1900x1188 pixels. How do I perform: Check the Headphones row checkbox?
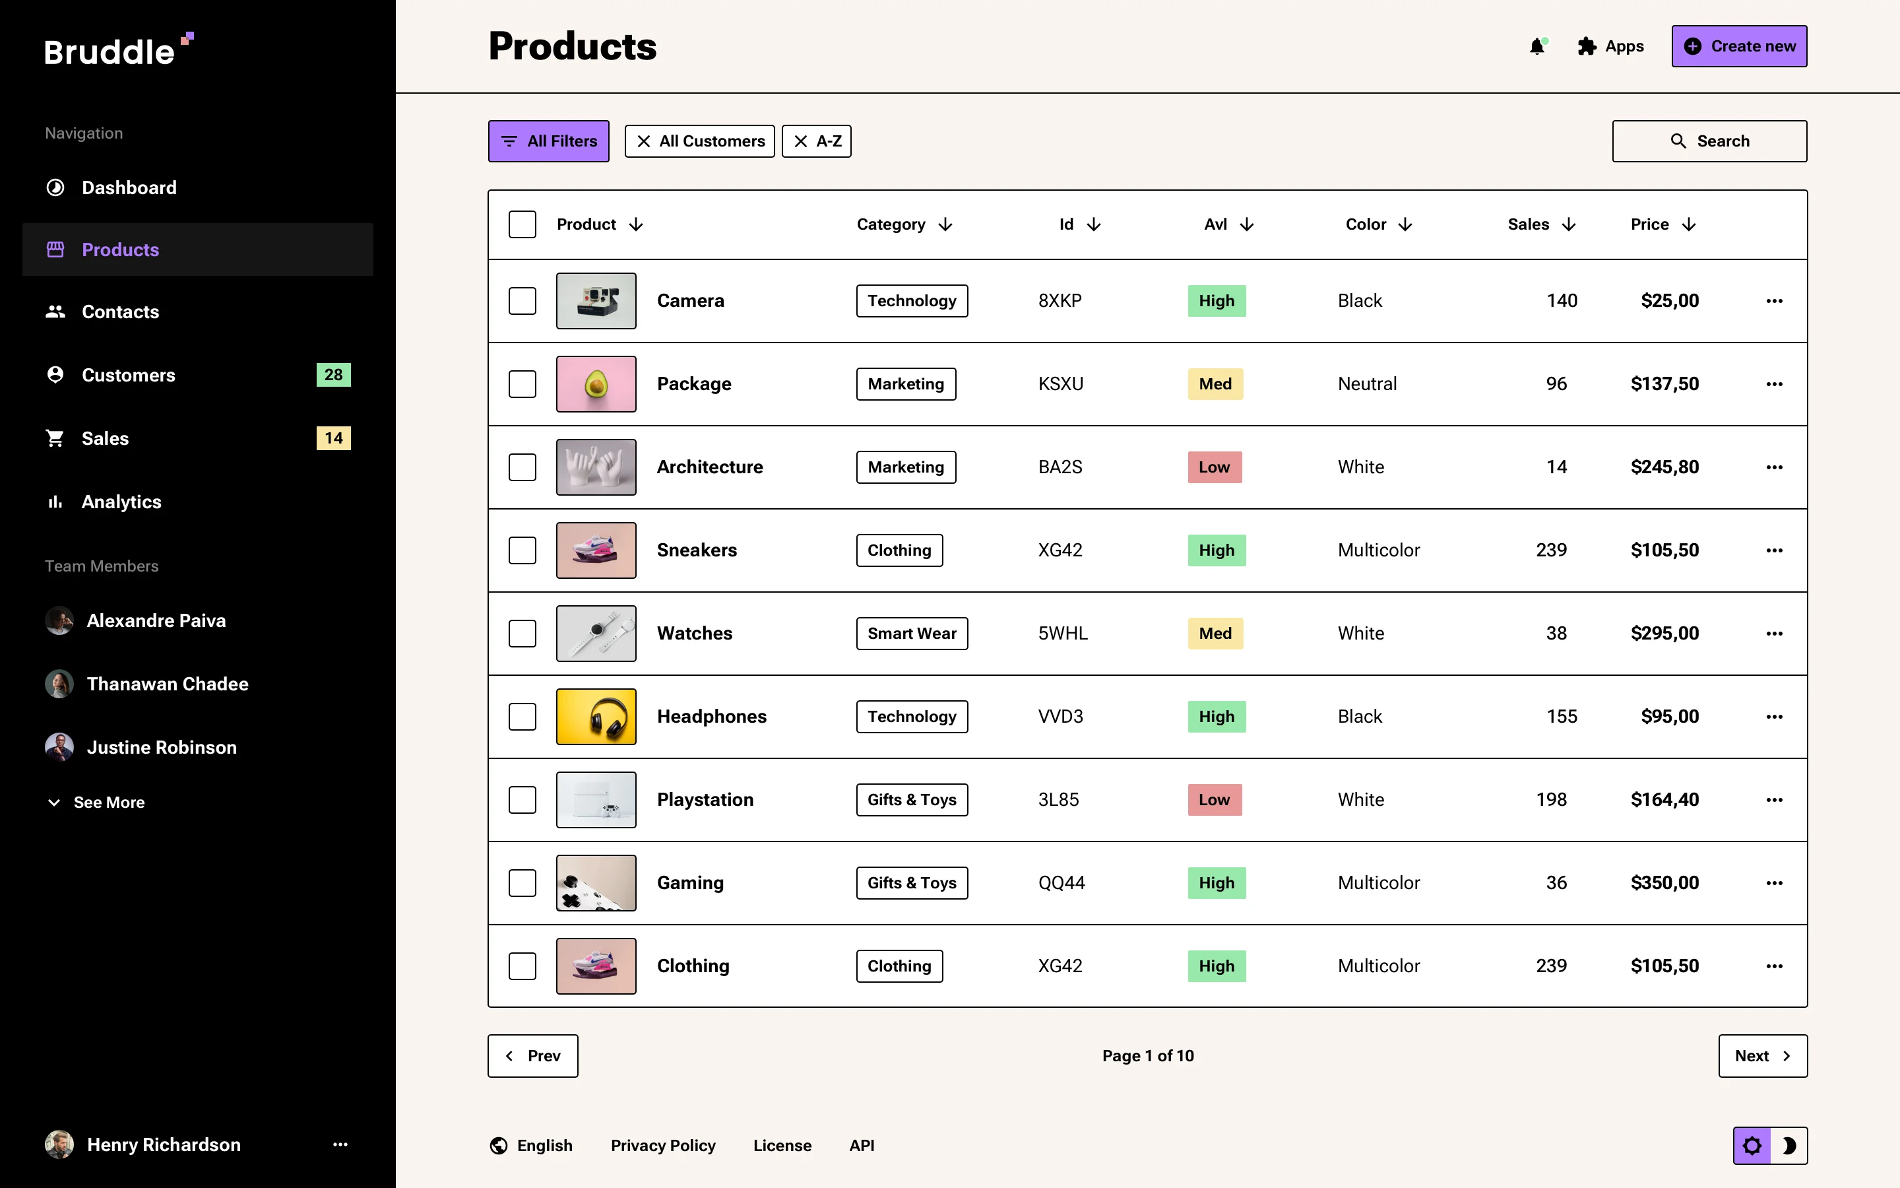coord(522,716)
